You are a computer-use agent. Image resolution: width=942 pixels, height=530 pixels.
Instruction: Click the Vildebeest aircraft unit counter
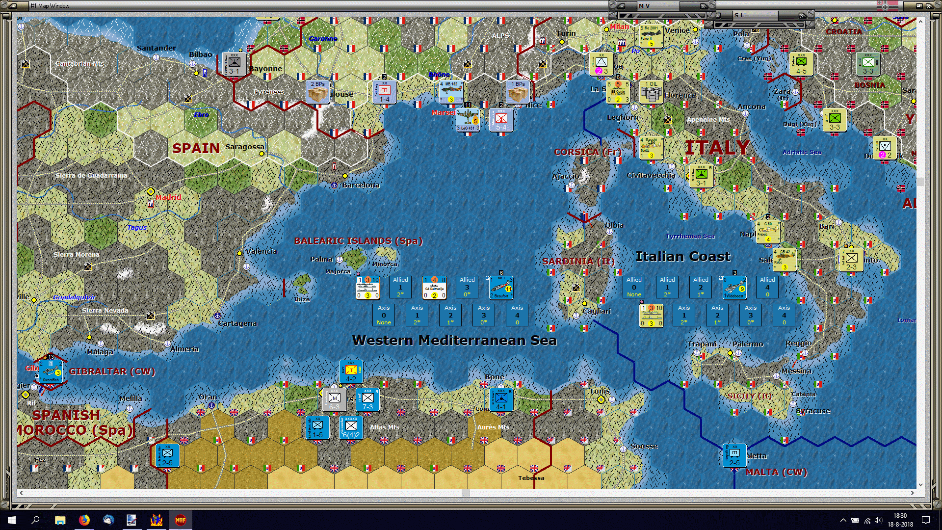(x=734, y=288)
